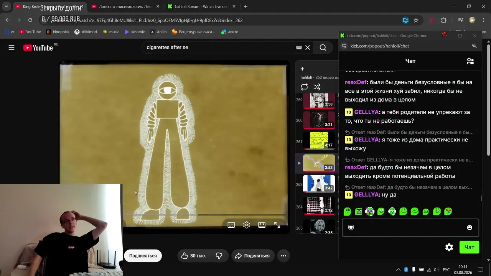Screen dimensions: 491x276
Task: Insert the heart-eyes crying Kick emote
Action: 448,212
